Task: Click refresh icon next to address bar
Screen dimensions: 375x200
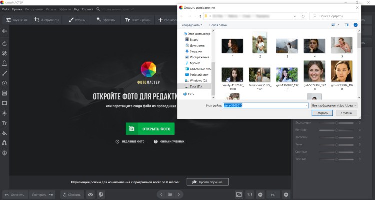Action: pos(303,16)
